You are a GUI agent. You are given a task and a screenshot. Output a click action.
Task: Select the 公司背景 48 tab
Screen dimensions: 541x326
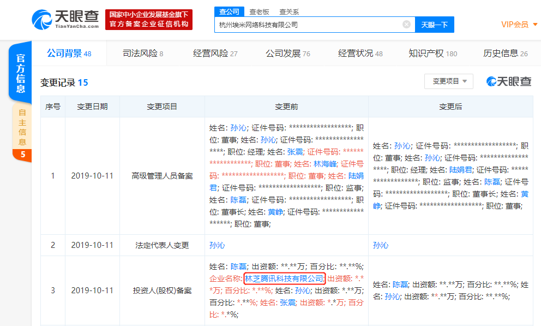coord(69,53)
